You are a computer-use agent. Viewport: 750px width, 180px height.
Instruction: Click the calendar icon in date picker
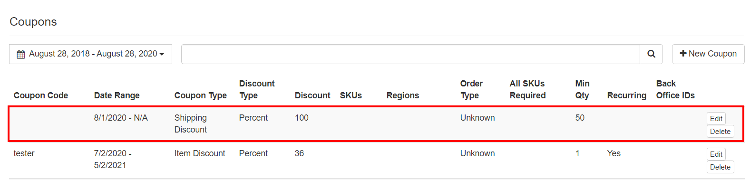coord(21,54)
